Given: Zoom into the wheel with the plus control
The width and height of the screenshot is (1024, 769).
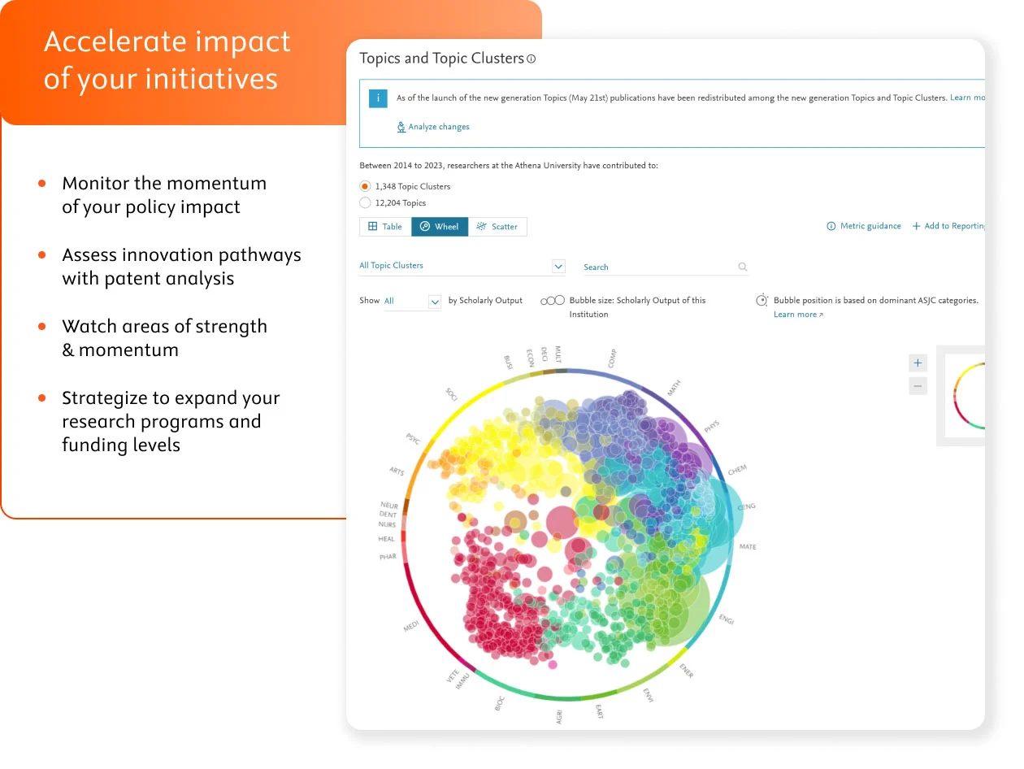Looking at the screenshot, I should (x=918, y=363).
